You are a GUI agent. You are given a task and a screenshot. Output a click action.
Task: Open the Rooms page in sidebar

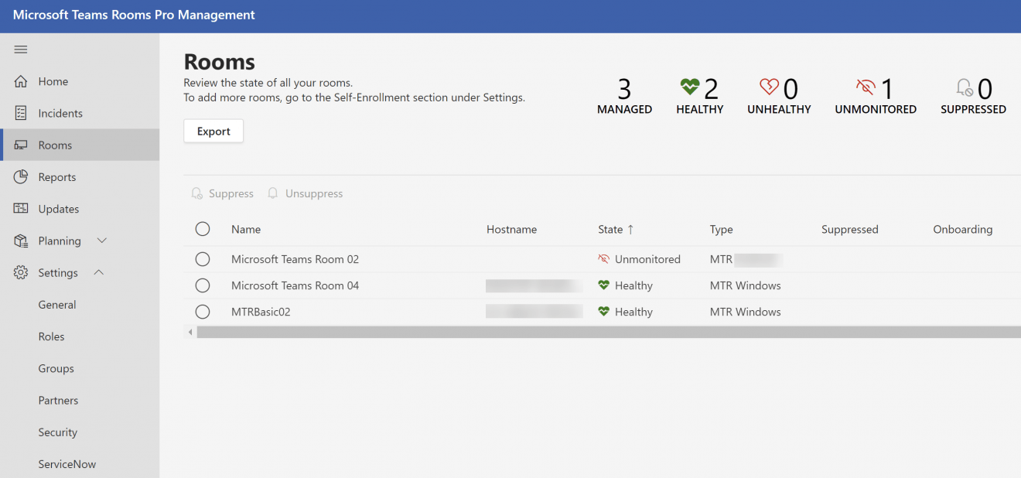pyautogui.click(x=55, y=145)
